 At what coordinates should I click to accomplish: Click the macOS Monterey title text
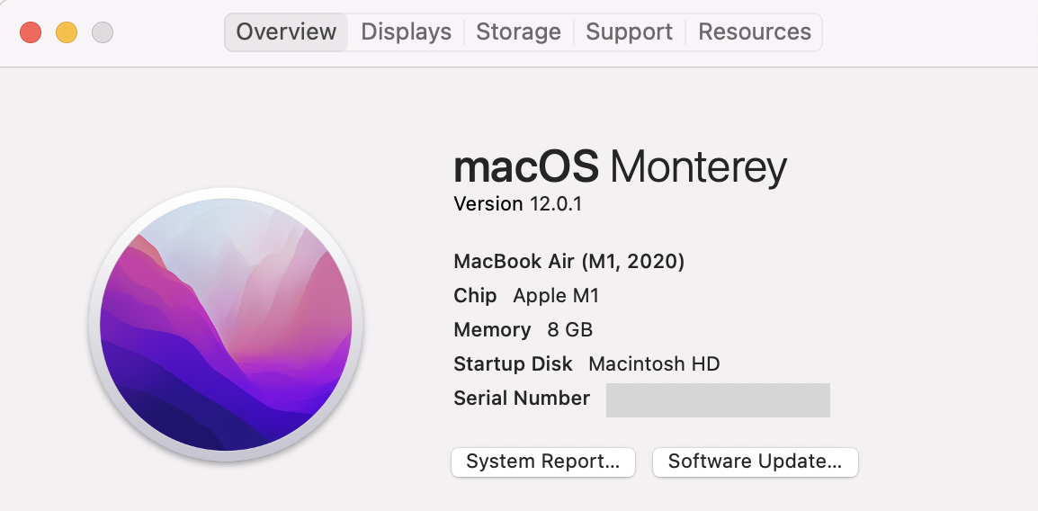(x=620, y=166)
